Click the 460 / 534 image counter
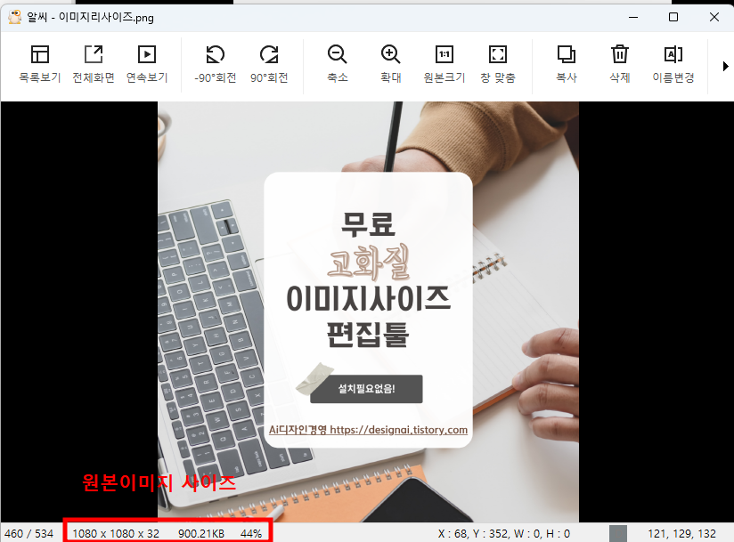This screenshot has height=542, width=734. point(29,534)
